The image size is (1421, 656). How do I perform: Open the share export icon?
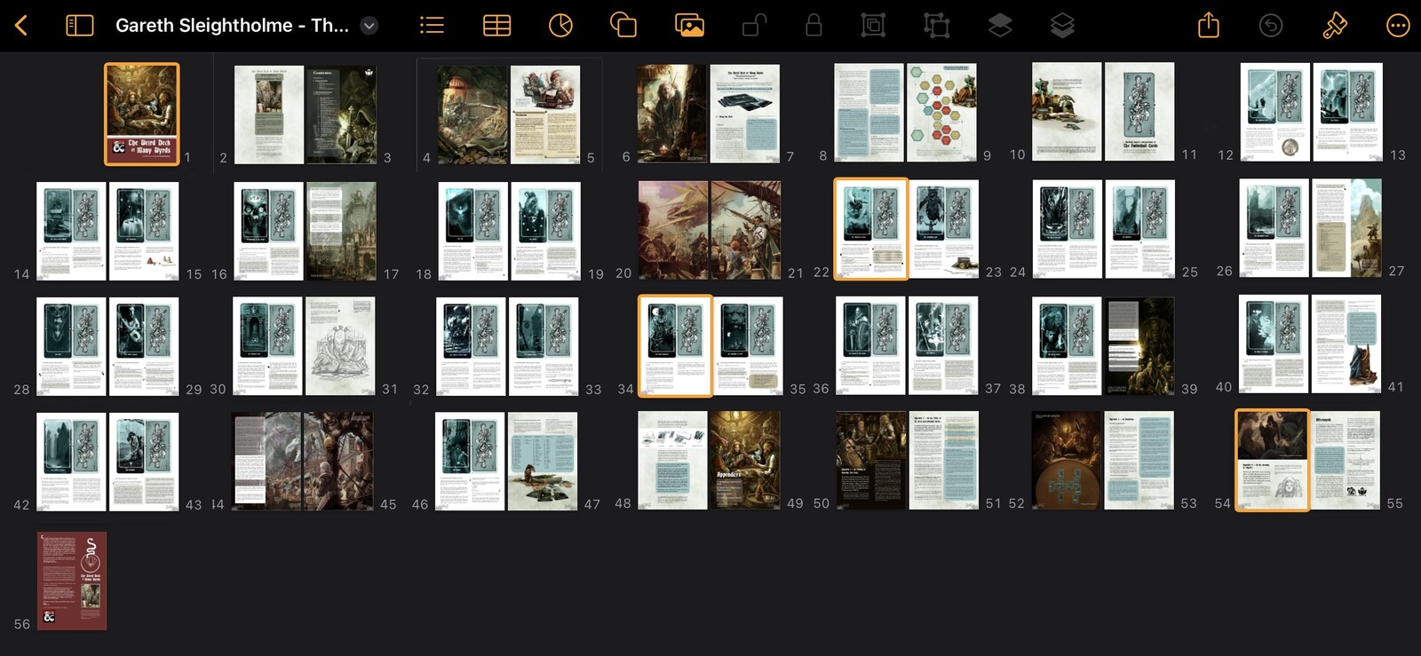point(1209,25)
